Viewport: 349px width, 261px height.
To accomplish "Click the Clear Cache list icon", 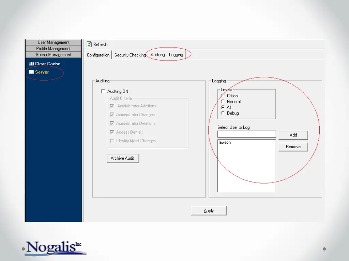I will (x=31, y=64).
